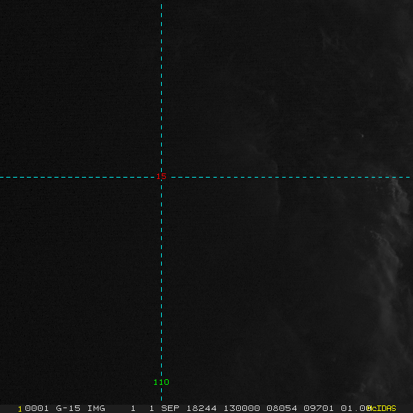This screenshot has width=413, height=413.
Task: Click the SEP month label
Action: click(x=170, y=408)
